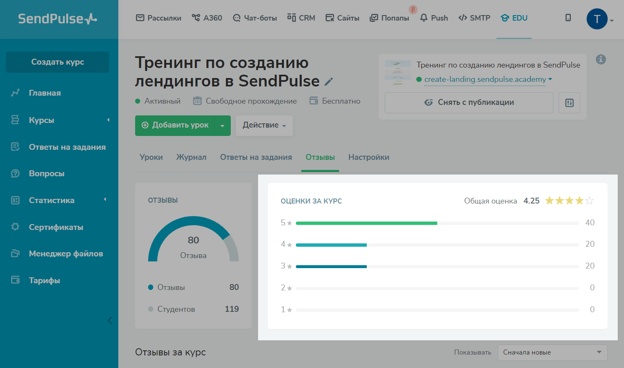Open arrow dropdown next to Добавить урок

222,126
